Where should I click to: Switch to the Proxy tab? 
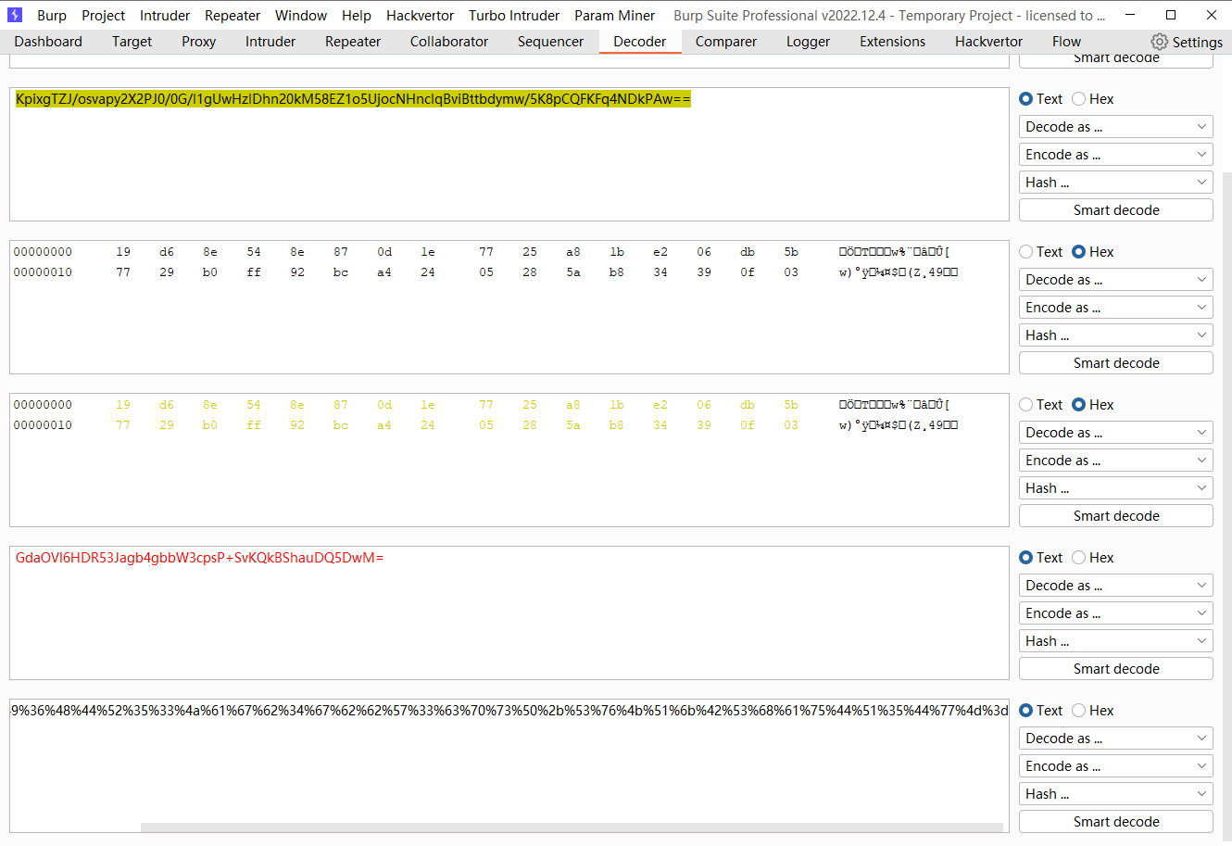pos(198,42)
